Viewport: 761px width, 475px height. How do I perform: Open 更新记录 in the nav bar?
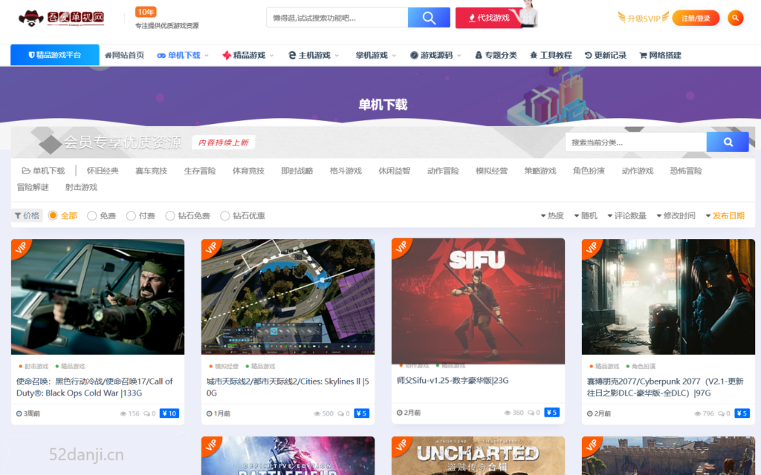(606, 55)
